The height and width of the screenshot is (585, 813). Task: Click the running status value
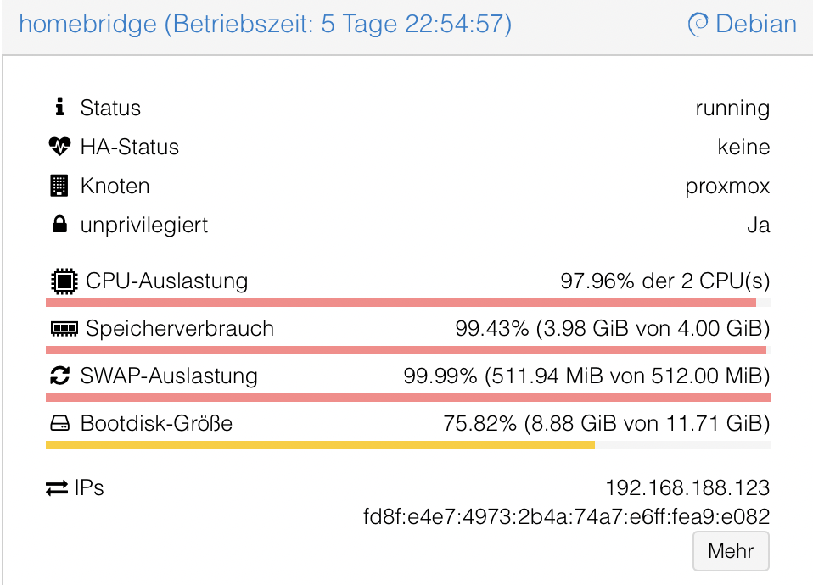coord(732,108)
